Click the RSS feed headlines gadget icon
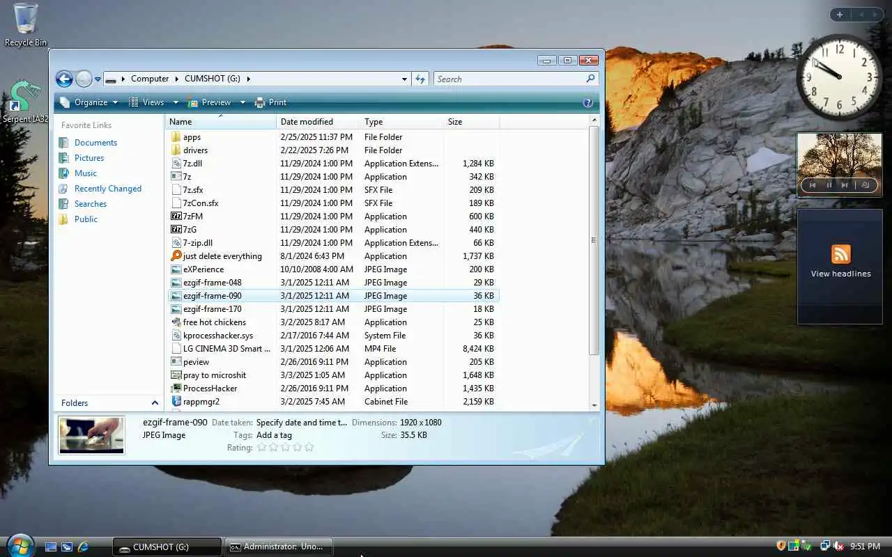The height and width of the screenshot is (557, 892). click(x=840, y=254)
